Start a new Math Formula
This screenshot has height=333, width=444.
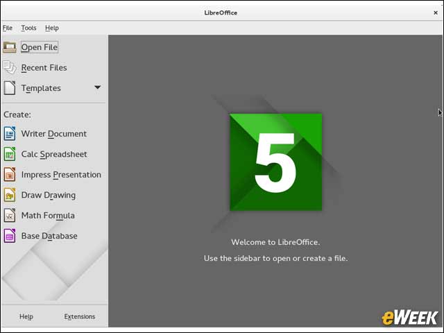pos(48,216)
